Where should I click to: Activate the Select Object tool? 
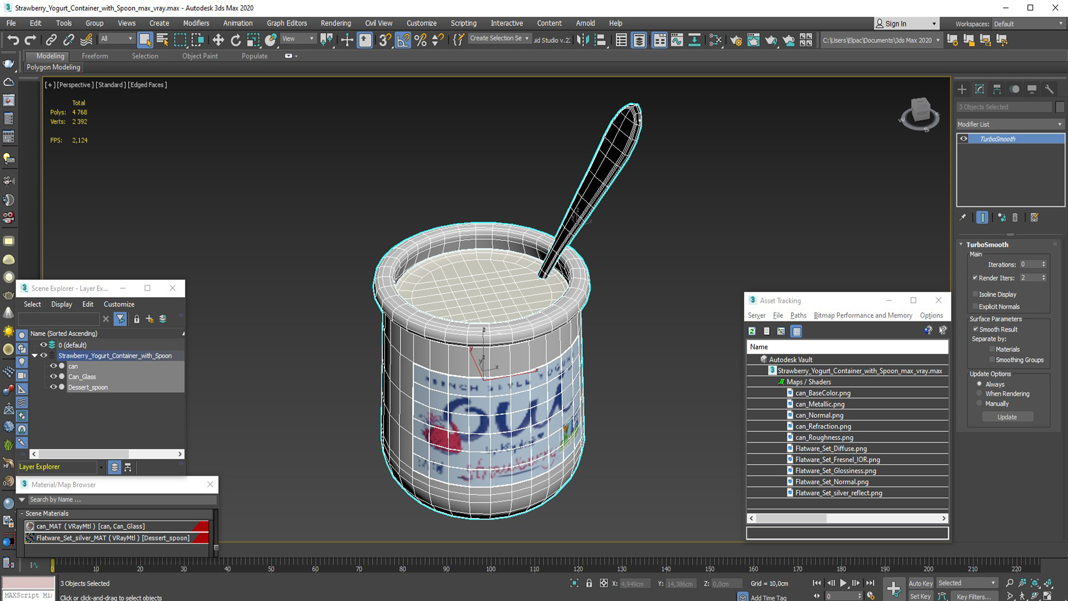coord(145,40)
